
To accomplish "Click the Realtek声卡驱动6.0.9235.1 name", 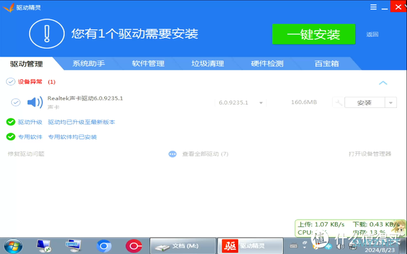I will click(85, 98).
